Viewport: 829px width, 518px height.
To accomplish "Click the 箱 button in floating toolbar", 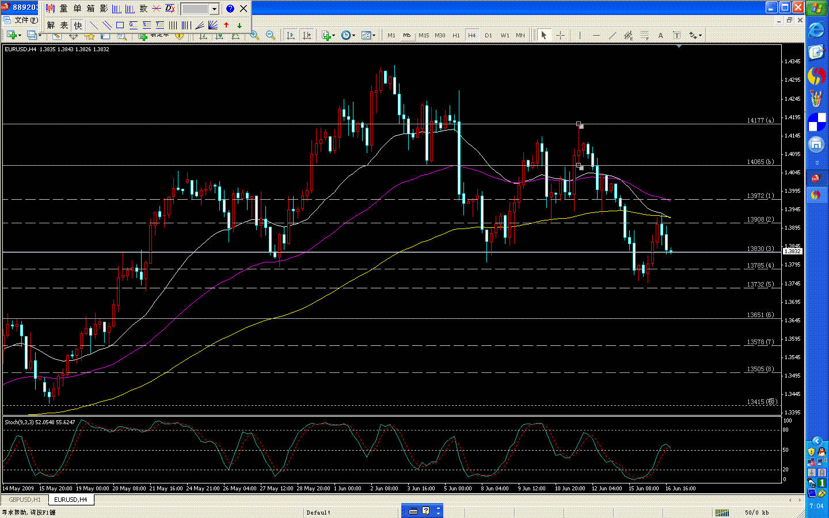I will 90,9.
